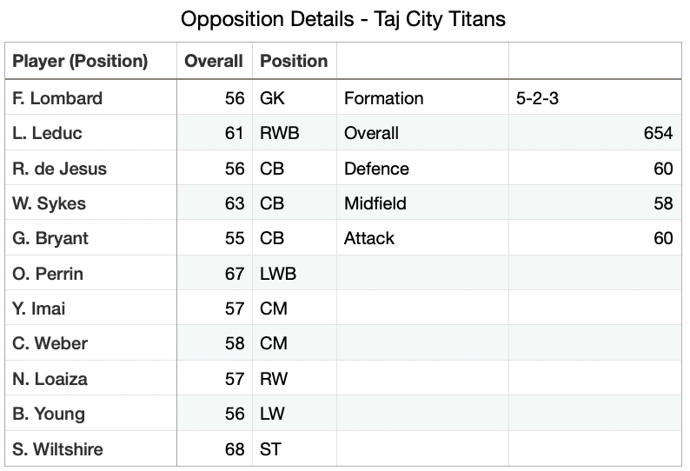The image size is (690, 471).
Task: Click the team overall value 654
Action: 595,133
